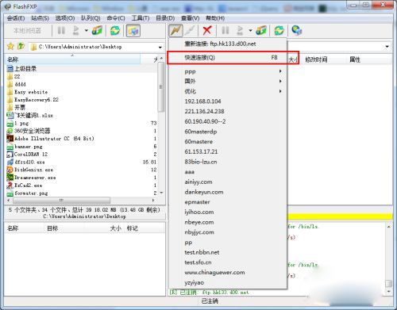The width and height of the screenshot is (397, 310).
Task: Open the 会话(E) menu
Action: point(16,18)
